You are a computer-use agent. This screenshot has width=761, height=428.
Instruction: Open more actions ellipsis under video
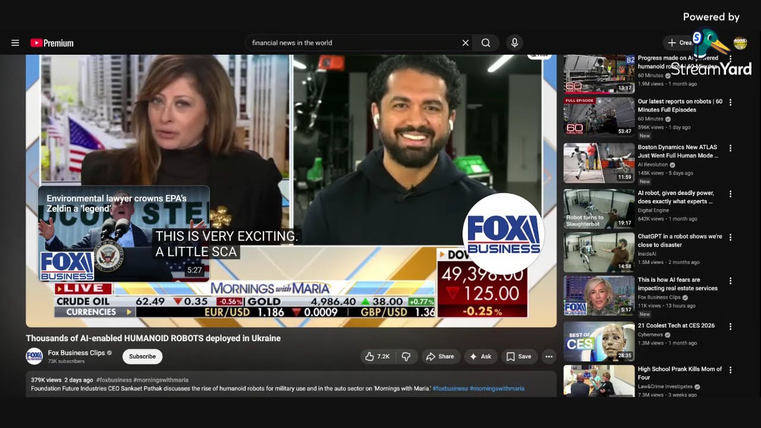[x=549, y=357]
